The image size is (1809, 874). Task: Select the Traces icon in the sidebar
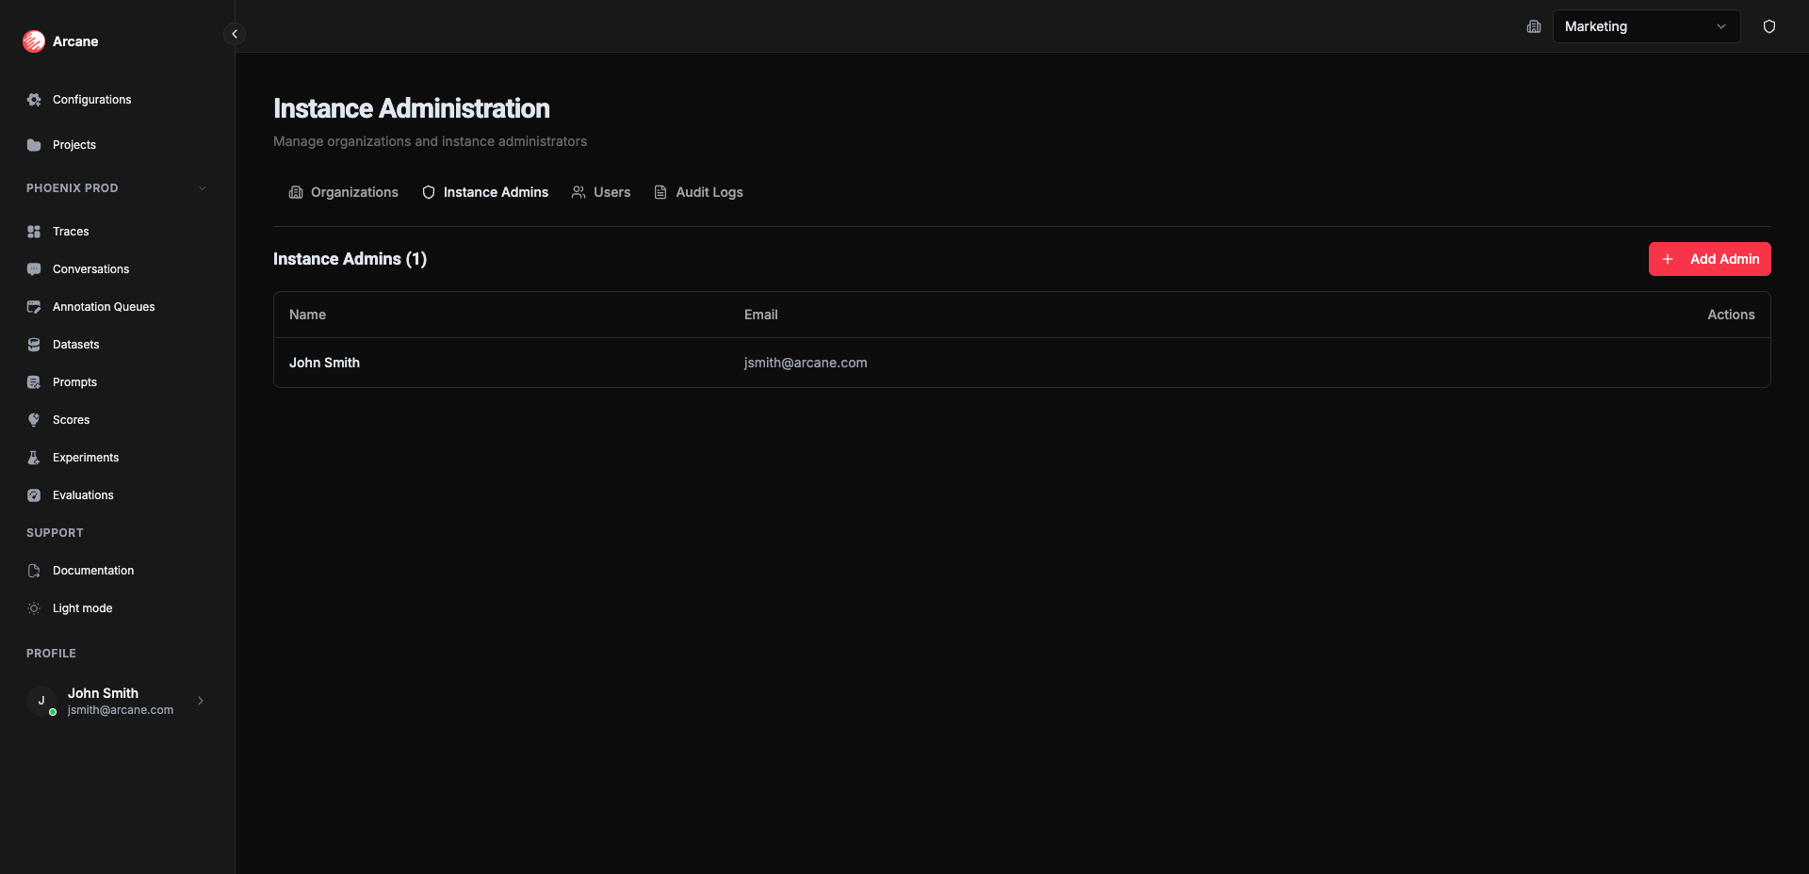(x=34, y=231)
